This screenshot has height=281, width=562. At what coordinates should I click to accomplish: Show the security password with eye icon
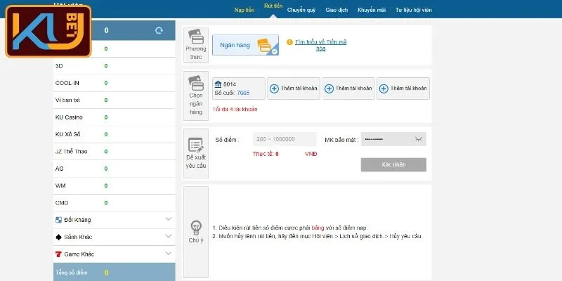[x=418, y=139]
